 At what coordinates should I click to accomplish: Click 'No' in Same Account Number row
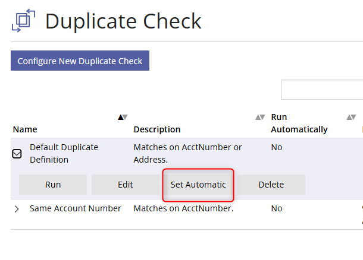tap(277, 208)
